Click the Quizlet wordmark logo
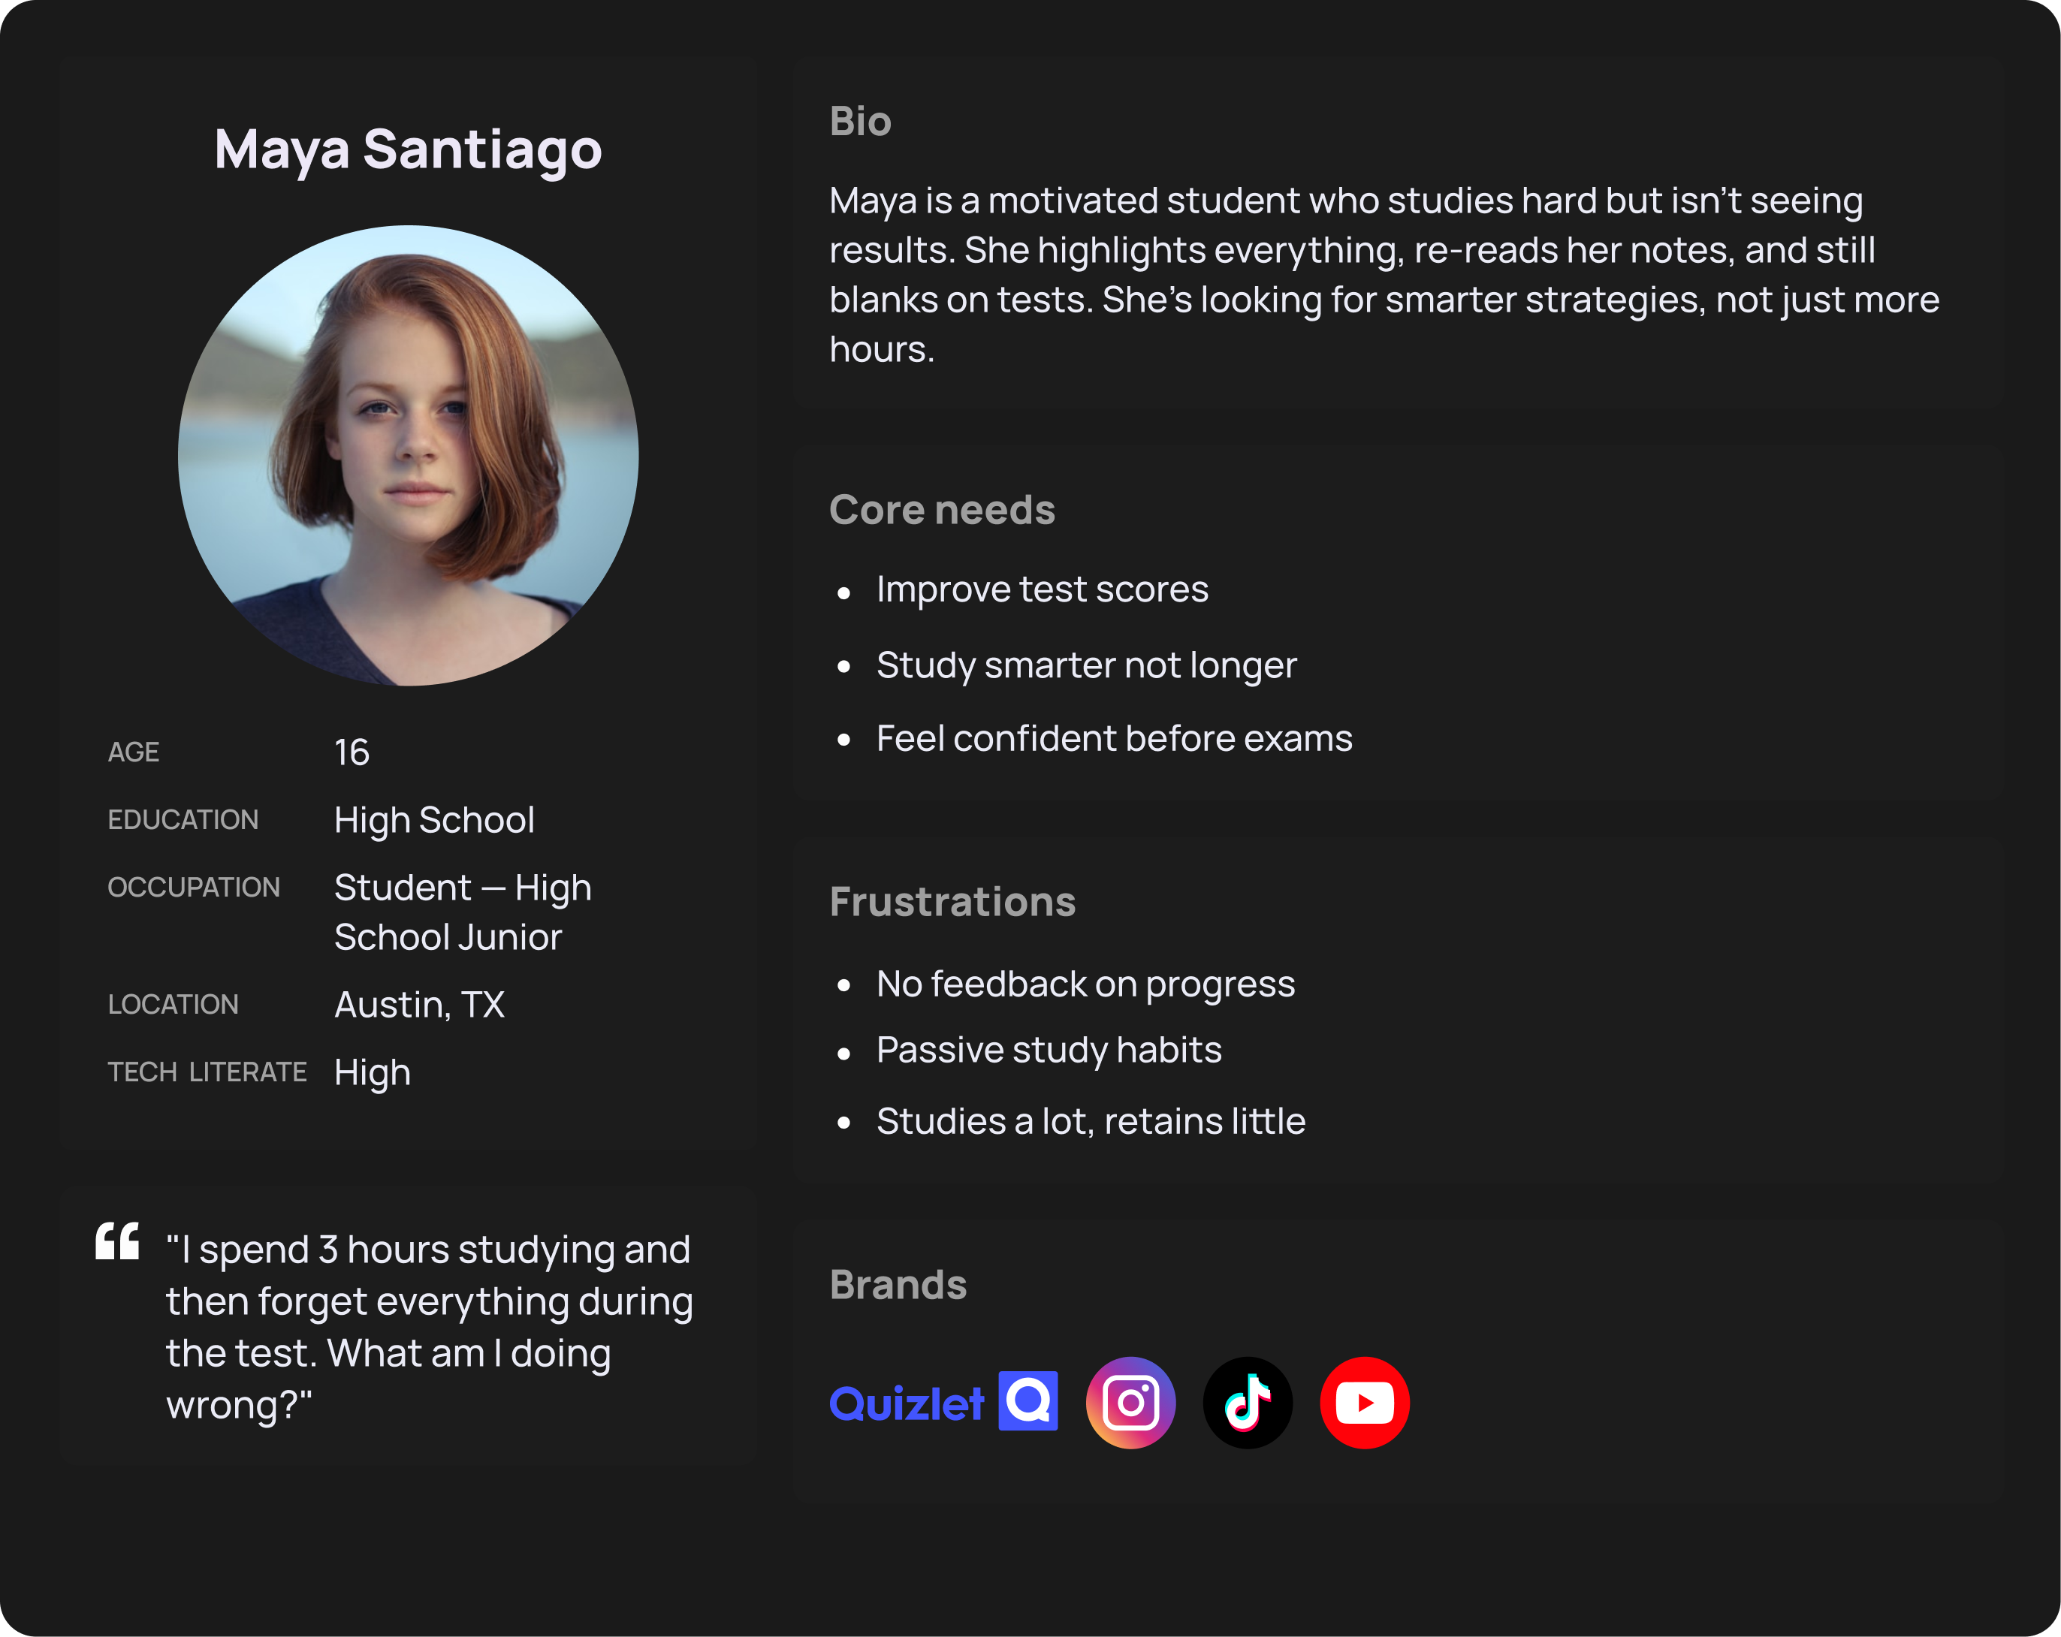 click(x=905, y=1403)
